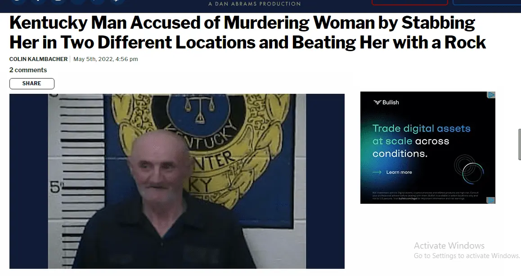Viewport: 521px width, 276px height.
Task: Click the circular rings graphic in the ad
Action: [x=468, y=169]
